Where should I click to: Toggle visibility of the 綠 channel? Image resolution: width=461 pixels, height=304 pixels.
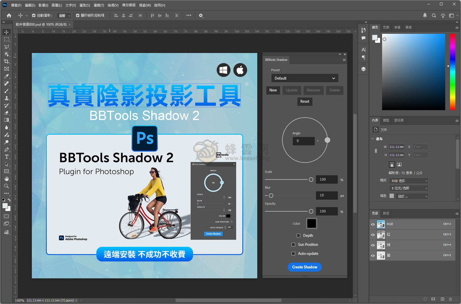pos(373,245)
